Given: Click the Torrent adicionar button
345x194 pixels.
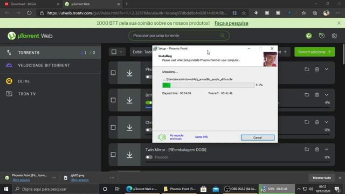Looking at the screenshot, I should 315,52.
